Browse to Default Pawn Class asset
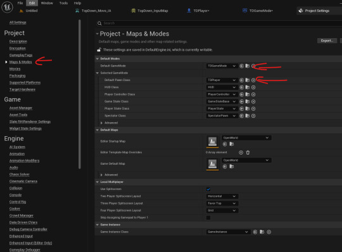Image resolution: width=342 pixels, height=252 pixels. click(x=248, y=80)
